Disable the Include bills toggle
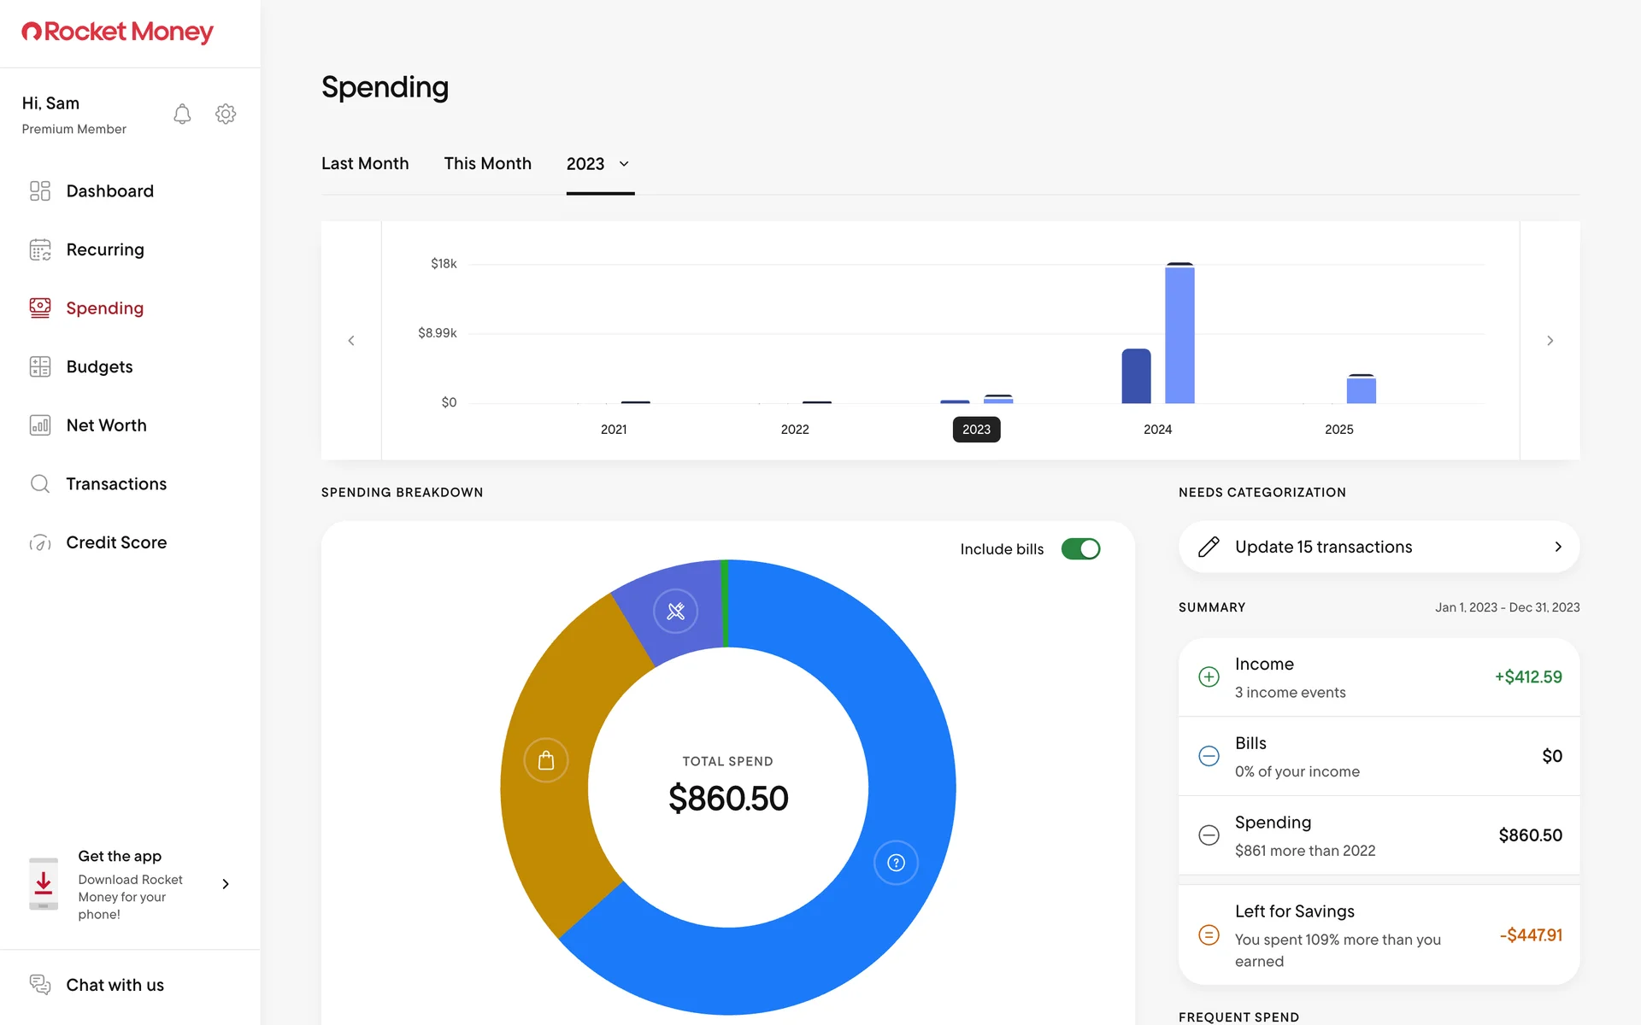Screen dimensions: 1641x1025 [x=1080, y=549]
